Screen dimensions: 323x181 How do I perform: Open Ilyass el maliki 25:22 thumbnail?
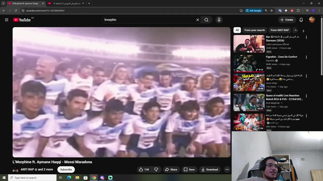(249, 103)
